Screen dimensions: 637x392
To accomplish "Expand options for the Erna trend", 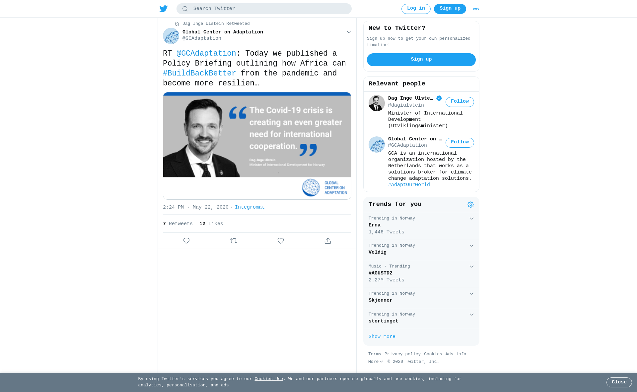I will tap(471, 219).
